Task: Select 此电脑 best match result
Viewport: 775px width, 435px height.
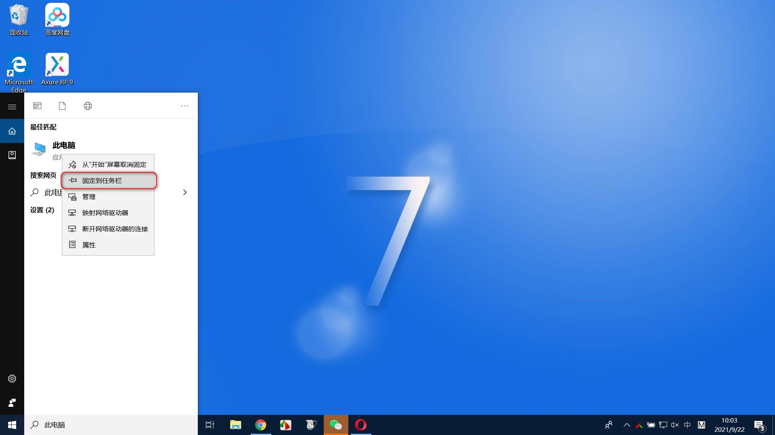Action: pos(111,150)
